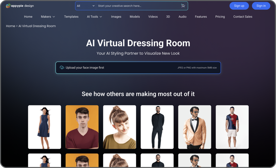The height and width of the screenshot is (168, 276).
Task: Click the 'AI Virtual Dressing Room' heading
Action: coord(138,43)
